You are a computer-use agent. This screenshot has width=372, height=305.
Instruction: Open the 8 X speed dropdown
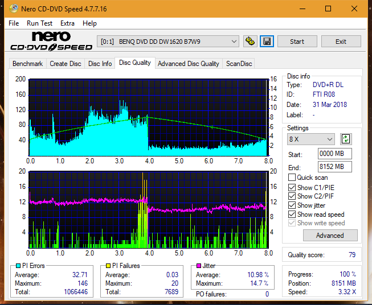[311, 139]
